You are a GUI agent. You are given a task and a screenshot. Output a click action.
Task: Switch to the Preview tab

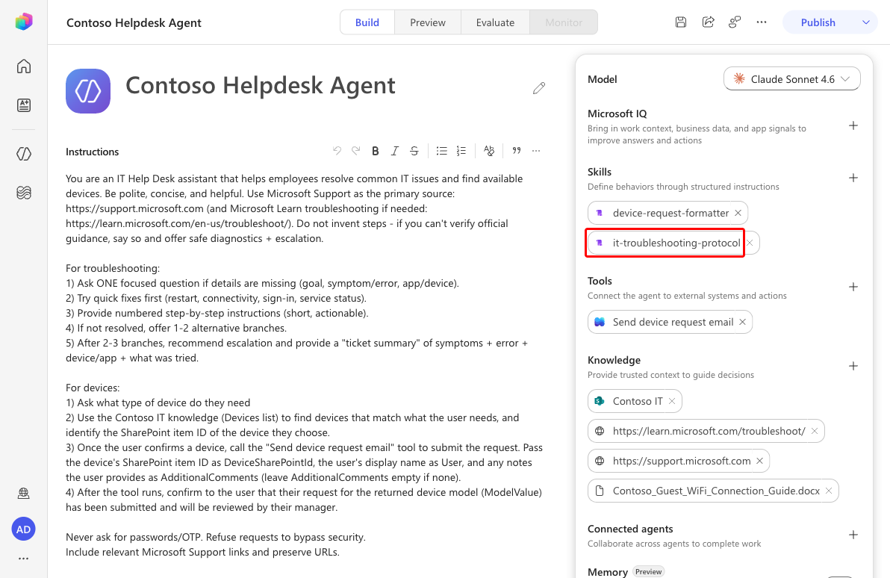click(x=428, y=22)
